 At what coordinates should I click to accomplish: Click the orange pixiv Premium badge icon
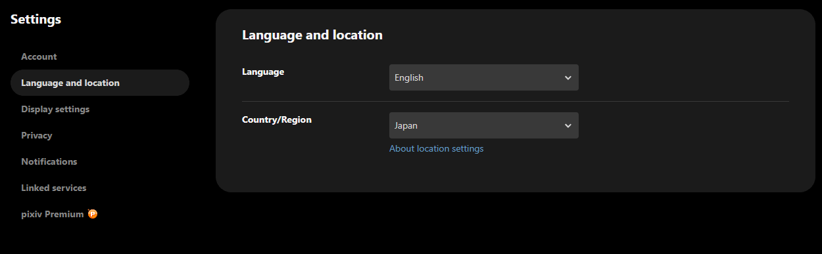click(x=93, y=214)
